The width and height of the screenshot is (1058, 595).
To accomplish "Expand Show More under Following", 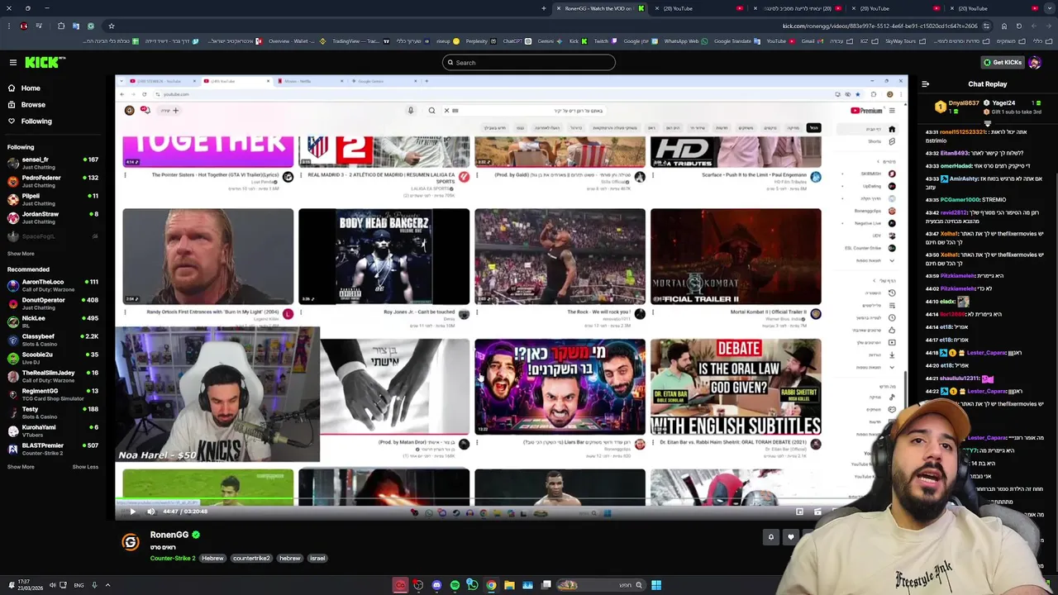I will click(21, 254).
